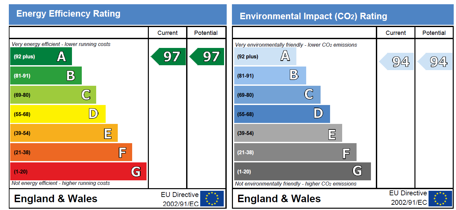This screenshot has height=210, width=456.
Task: Click Potential column header in energy efficiency chart
Action: coord(206,33)
